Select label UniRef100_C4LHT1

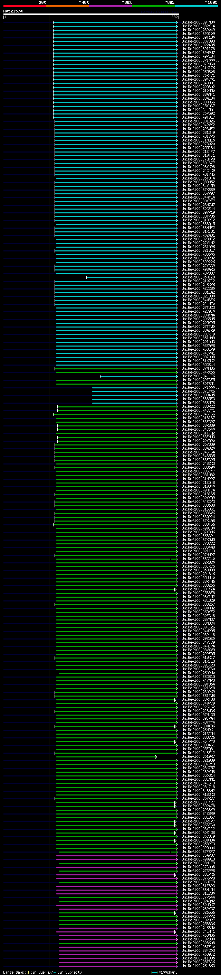(198, 931)
